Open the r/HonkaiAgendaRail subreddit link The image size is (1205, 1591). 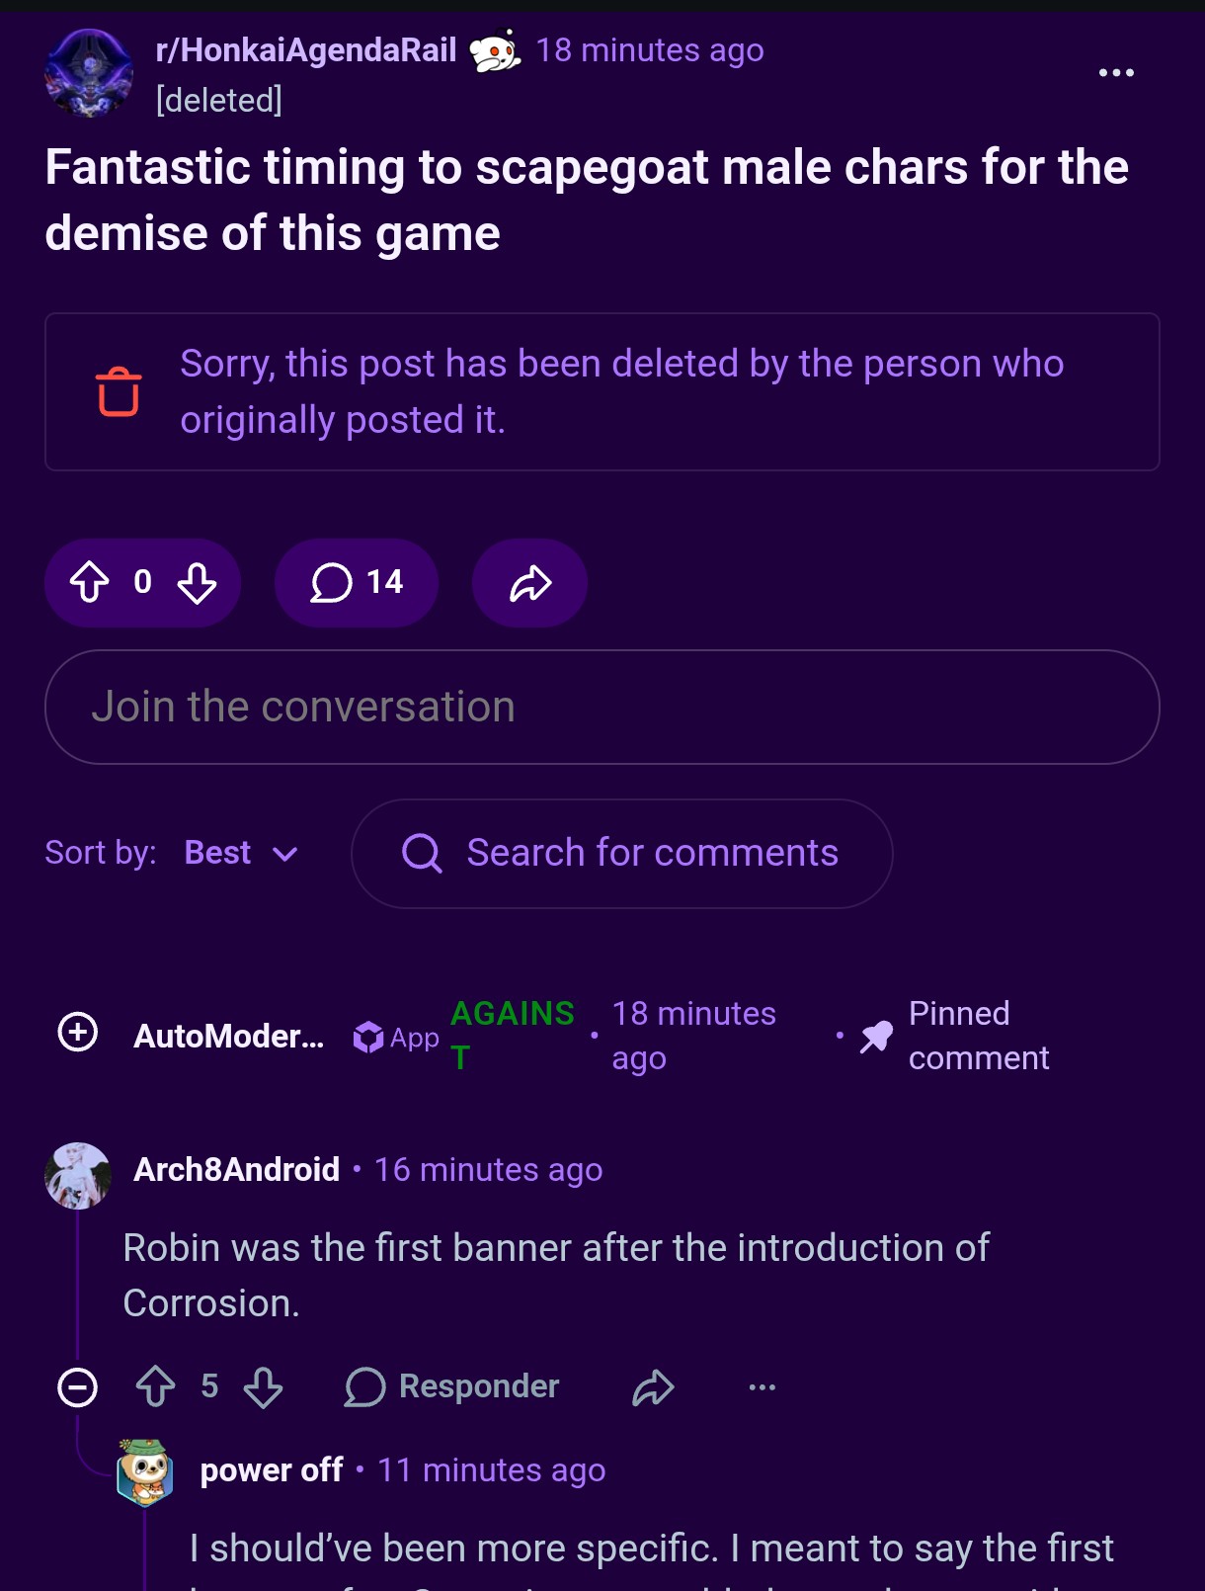(x=306, y=49)
